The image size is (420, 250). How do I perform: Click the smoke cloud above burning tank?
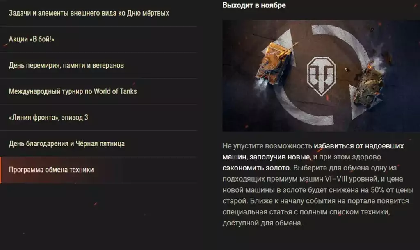[x=380, y=62]
